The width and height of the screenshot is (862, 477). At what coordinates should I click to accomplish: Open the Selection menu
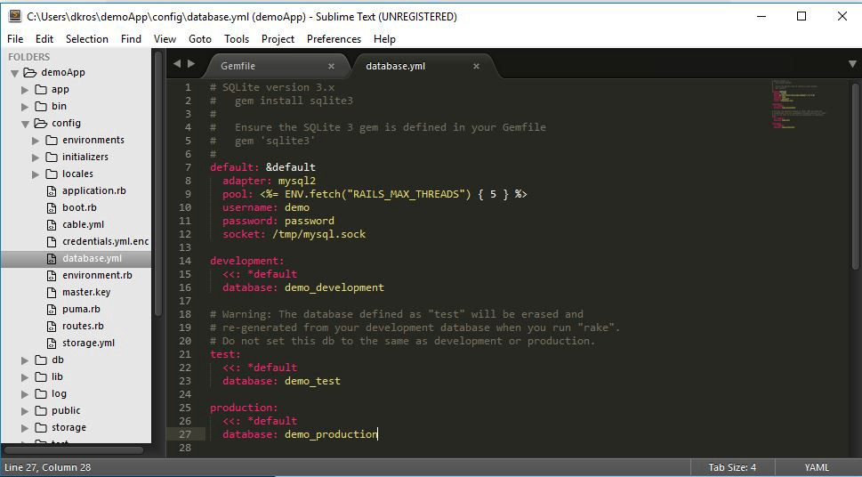click(x=87, y=39)
